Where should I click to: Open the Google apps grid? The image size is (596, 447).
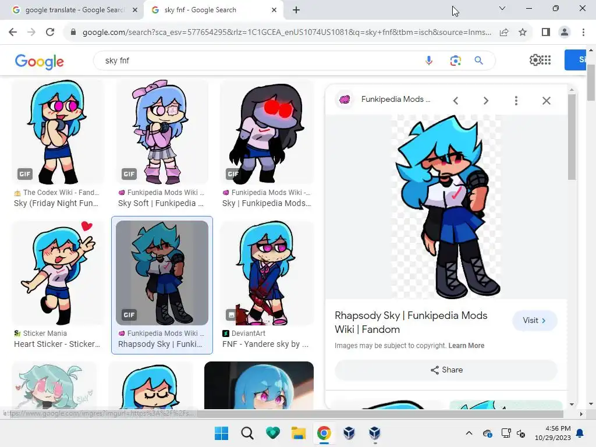pos(546,60)
